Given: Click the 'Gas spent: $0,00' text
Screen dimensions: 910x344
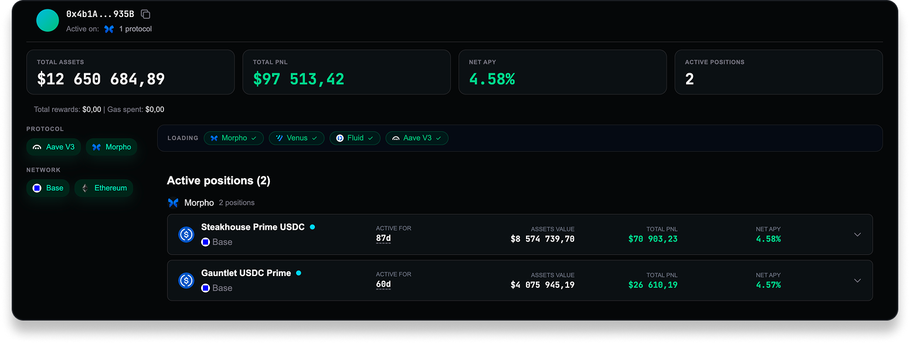Looking at the screenshot, I should (x=135, y=110).
